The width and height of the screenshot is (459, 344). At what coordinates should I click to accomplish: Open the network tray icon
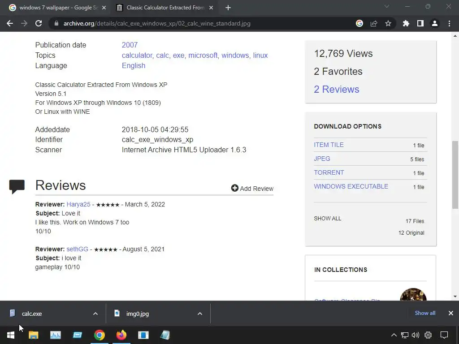(405, 335)
